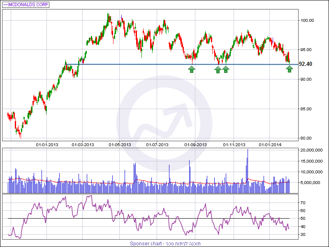This screenshot has width=329, height=247.
Task: Click the 70 level on the oscillator axis
Action: point(302,203)
